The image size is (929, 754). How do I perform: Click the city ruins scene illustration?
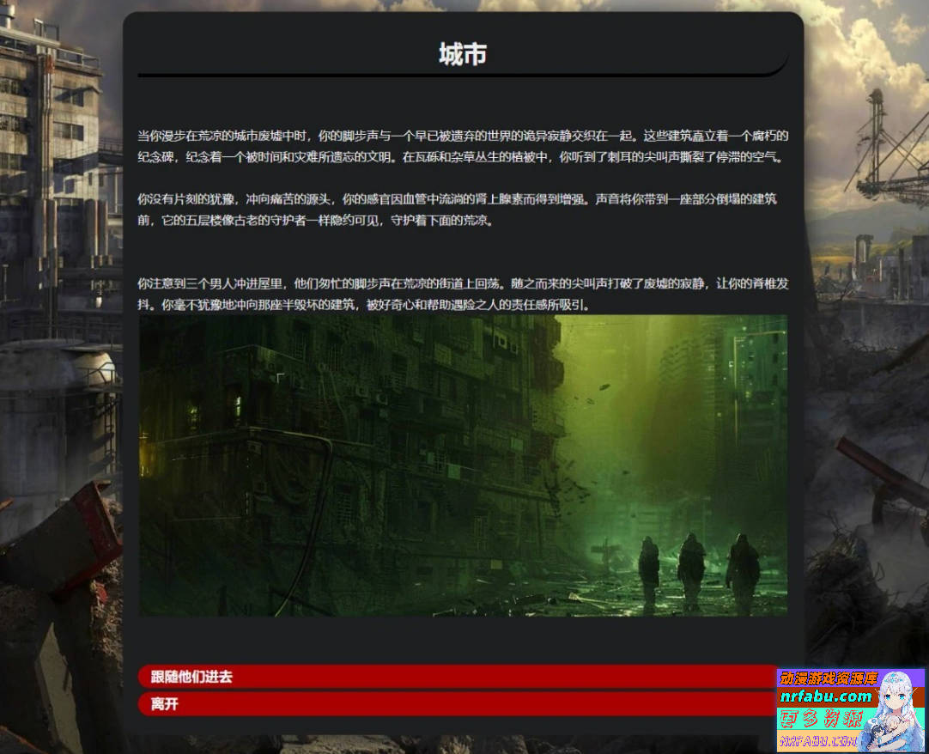coord(464,468)
